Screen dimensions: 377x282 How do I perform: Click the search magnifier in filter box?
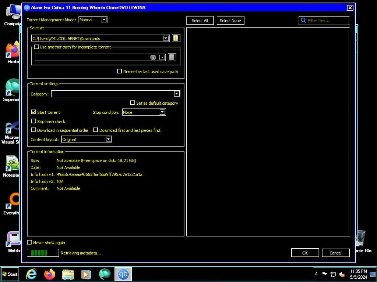click(303, 21)
